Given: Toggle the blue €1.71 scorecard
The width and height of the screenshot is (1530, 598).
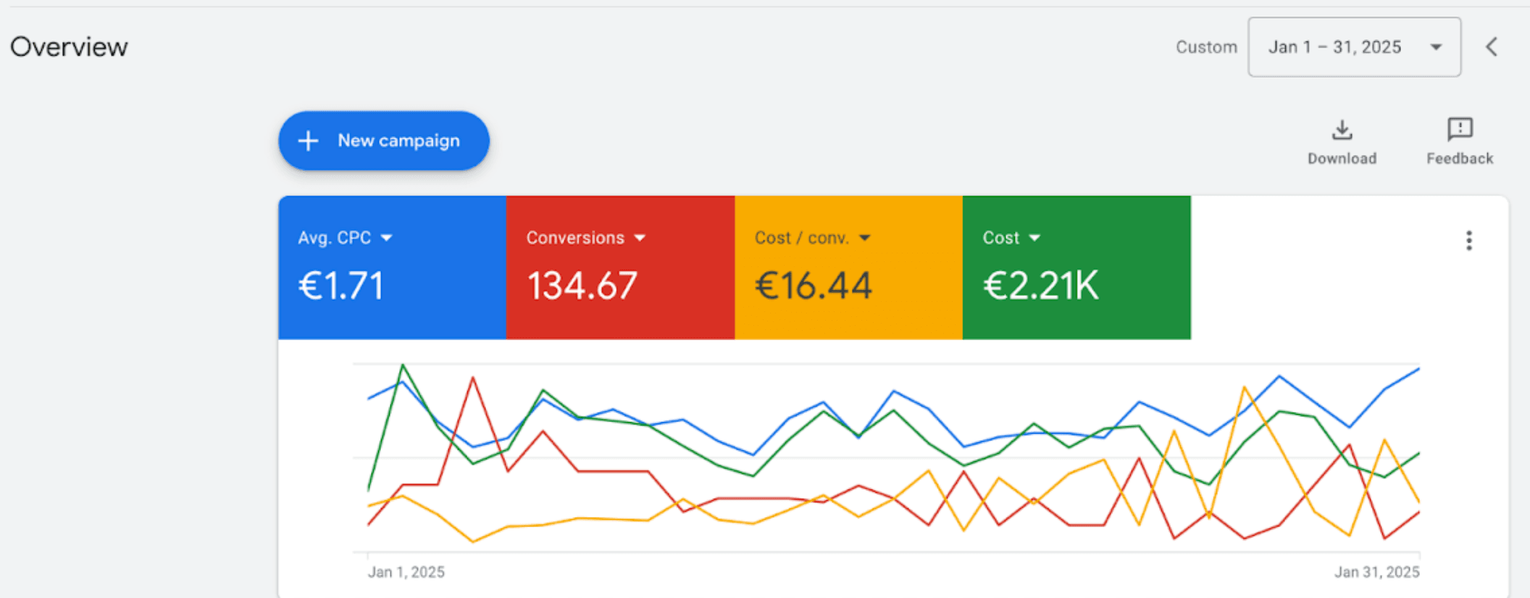Looking at the screenshot, I should point(392,285).
